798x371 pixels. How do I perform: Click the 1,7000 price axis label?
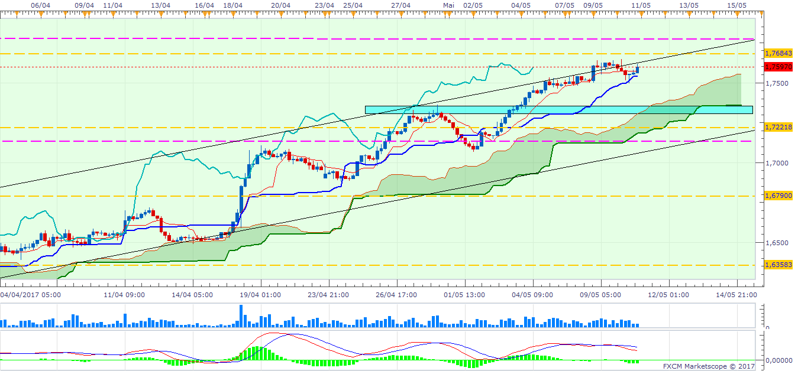(776, 163)
